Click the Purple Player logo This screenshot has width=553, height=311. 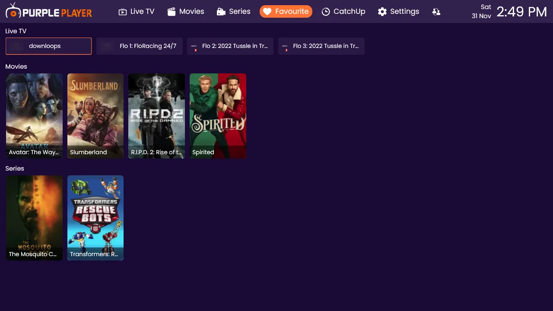click(49, 11)
